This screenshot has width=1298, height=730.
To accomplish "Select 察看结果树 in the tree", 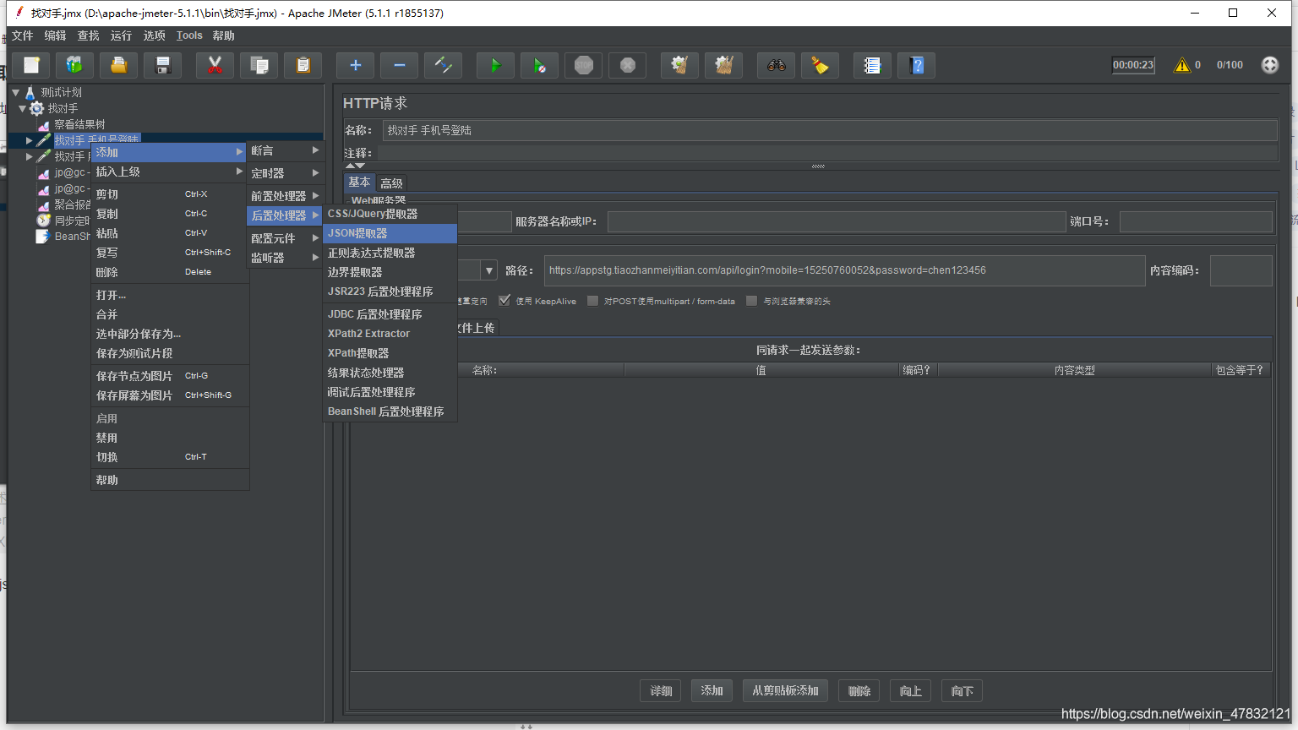I will [x=79, y=124].
